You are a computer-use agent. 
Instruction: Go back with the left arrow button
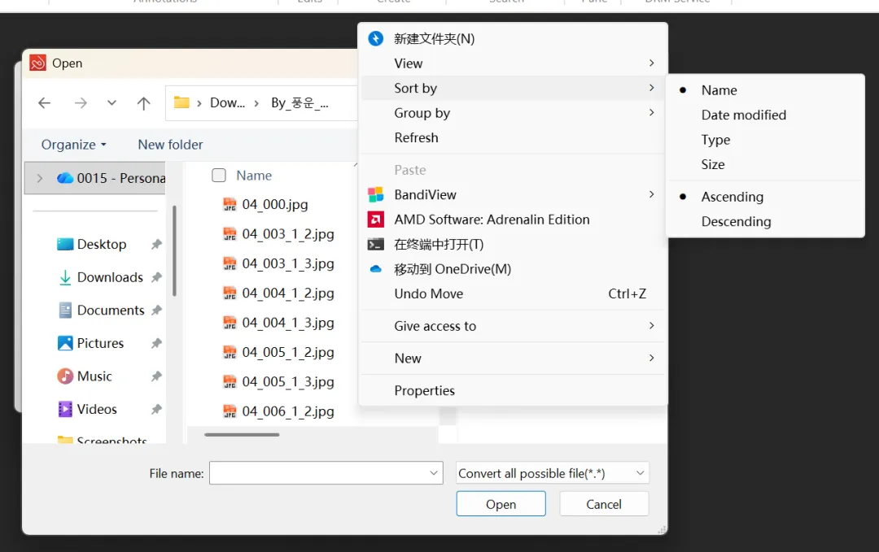click(x=44, y=103)
